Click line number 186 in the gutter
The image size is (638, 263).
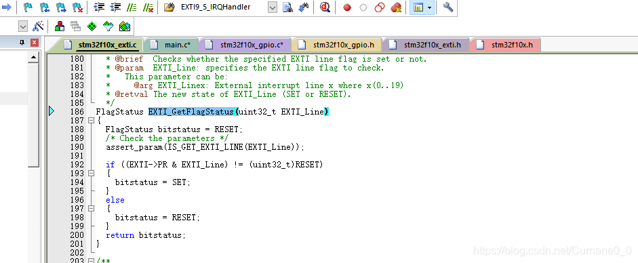77,112
